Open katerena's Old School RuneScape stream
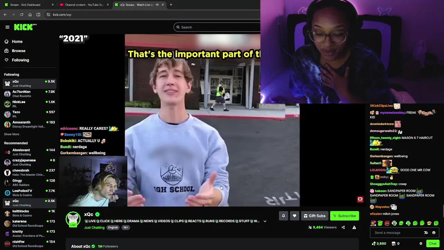Image resolution: width=444 pixels, height=250 pixels. pos(29,223)
